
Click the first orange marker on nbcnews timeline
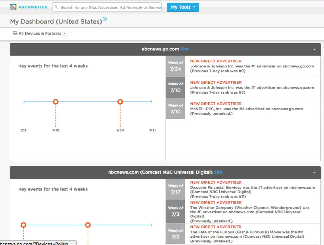click(23, 225)
